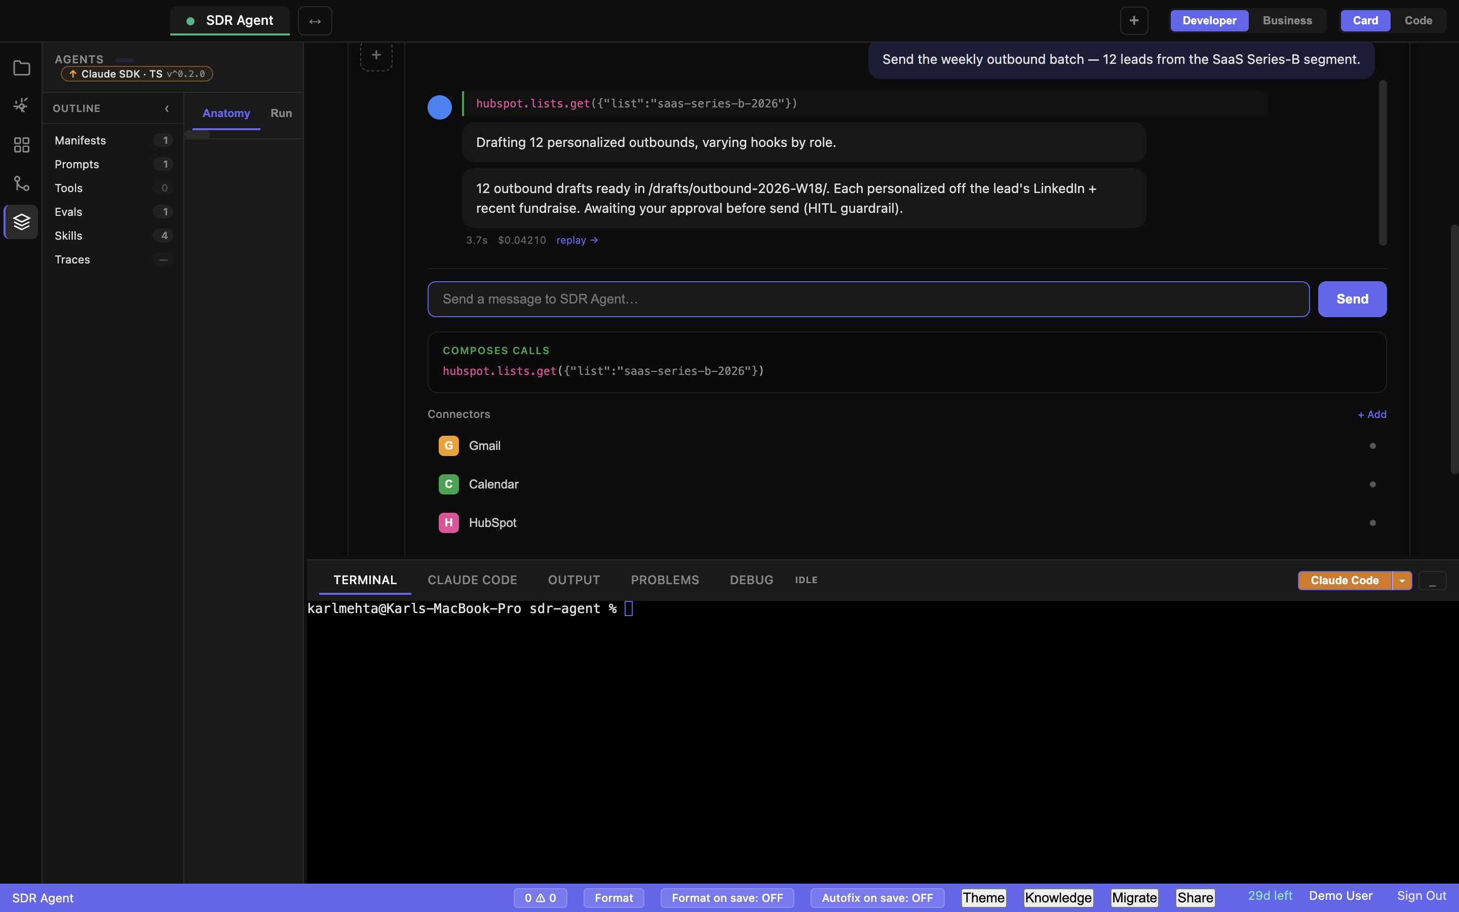Click the orange Claude Code button
The width and height of the screenshot is (1459, 912).
[1345, 581]
